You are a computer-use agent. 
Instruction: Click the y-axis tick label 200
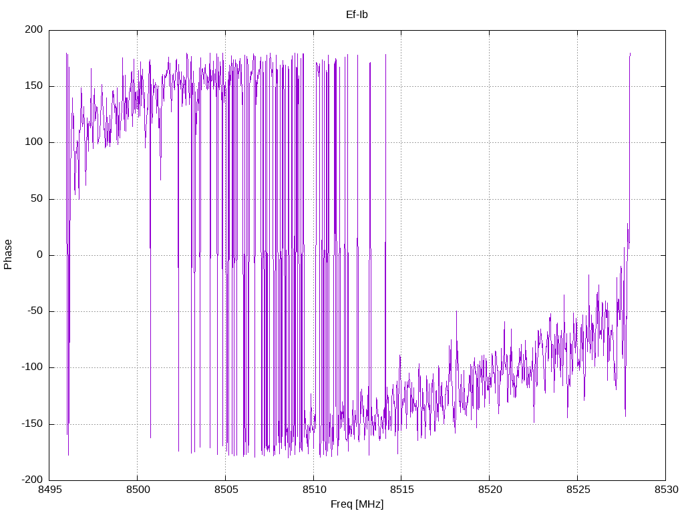coord(34,29)
